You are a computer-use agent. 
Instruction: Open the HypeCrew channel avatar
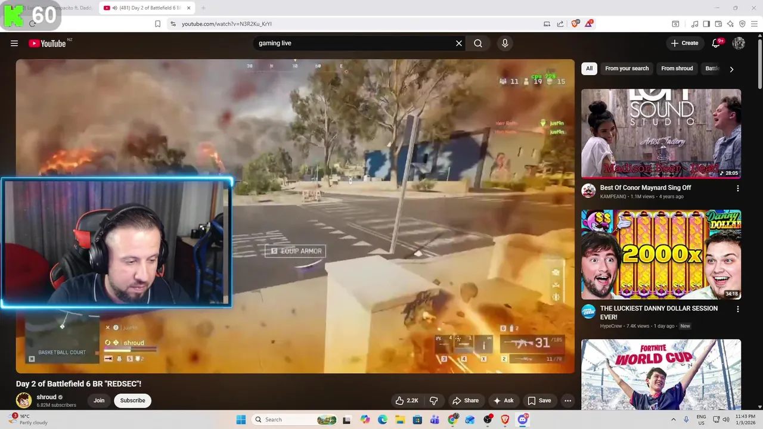[588, 312]
